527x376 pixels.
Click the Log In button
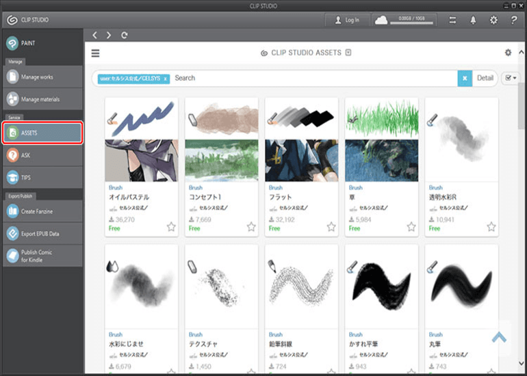(347, 20)
